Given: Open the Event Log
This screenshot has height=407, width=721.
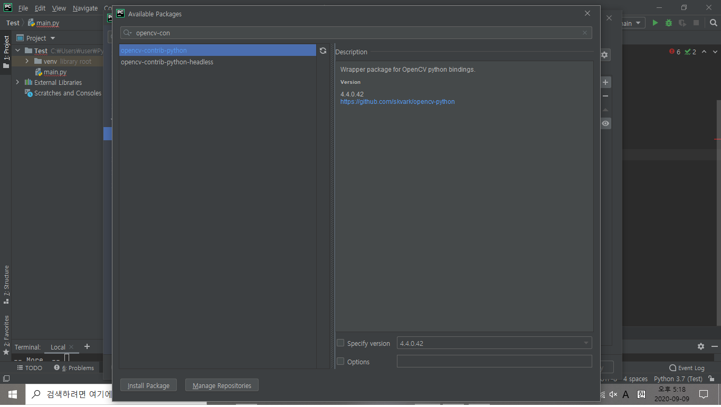Looking at the screenshot, I should (x=687, y=368).
